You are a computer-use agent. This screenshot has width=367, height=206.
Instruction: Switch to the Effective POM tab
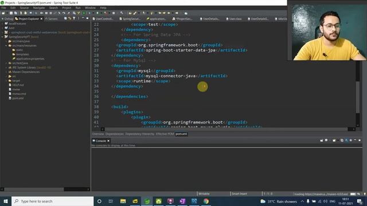coord(165,134)
